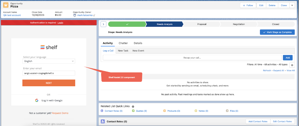Image resolution: width=299 pixels, height=126 pixels.
Task: Select the Closed stage in path
Action: point(276,24)
